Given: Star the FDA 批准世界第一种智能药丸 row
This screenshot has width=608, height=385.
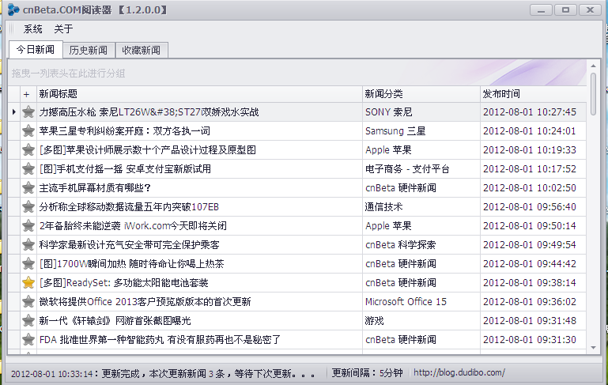Looking at the screenshot, I should [x=28, y=340].
